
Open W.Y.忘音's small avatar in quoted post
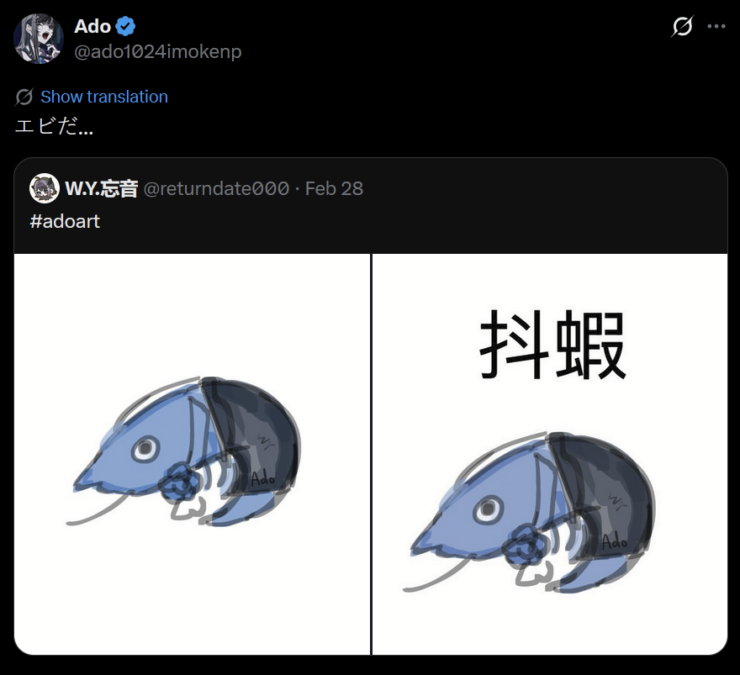point(45,188)
